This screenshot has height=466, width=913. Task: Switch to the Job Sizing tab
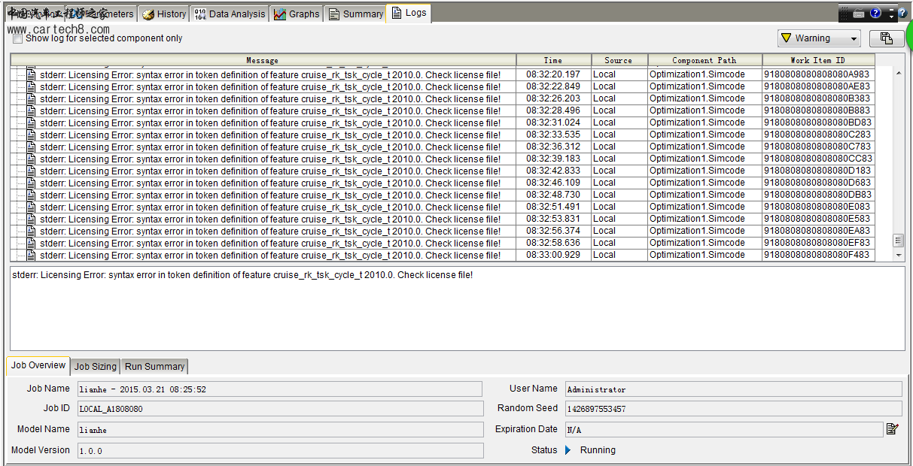95,366
